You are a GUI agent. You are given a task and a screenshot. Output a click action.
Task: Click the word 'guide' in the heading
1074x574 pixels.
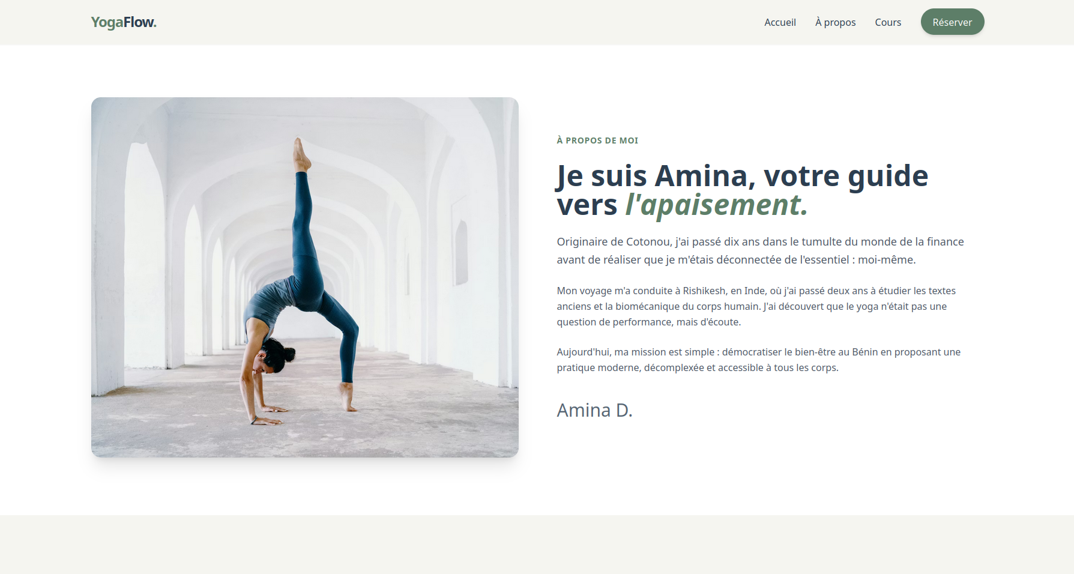888,177
